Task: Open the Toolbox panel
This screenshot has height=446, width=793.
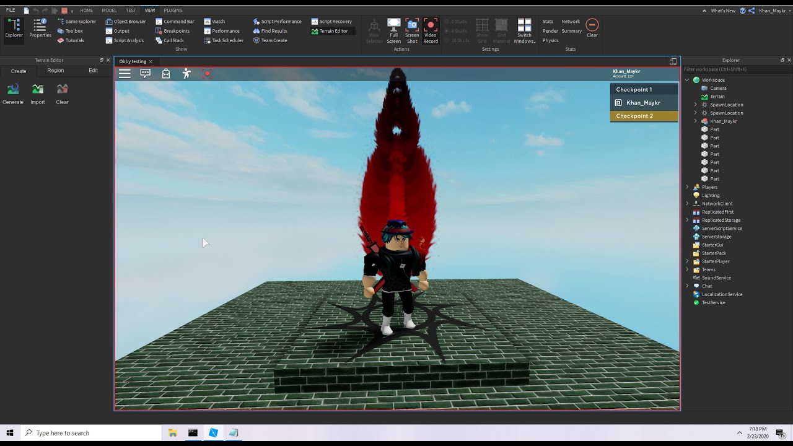Action: [x=70, y=31]
